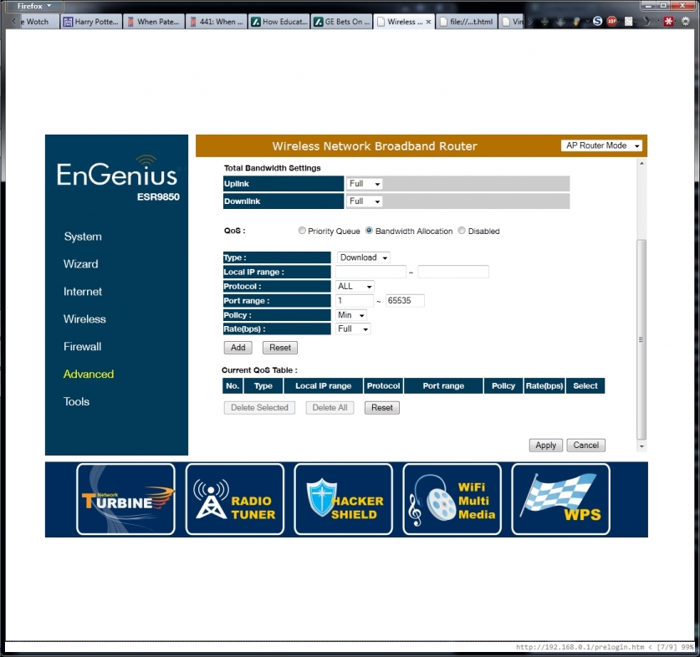
Task: Select Disabled QoS option
Action: click(462, 231)
